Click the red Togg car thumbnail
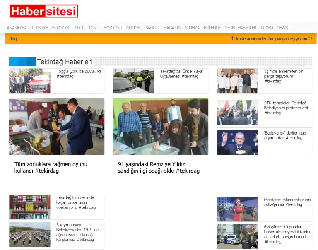The height and width of the screenshot is (250, 318). click(30, 81)
